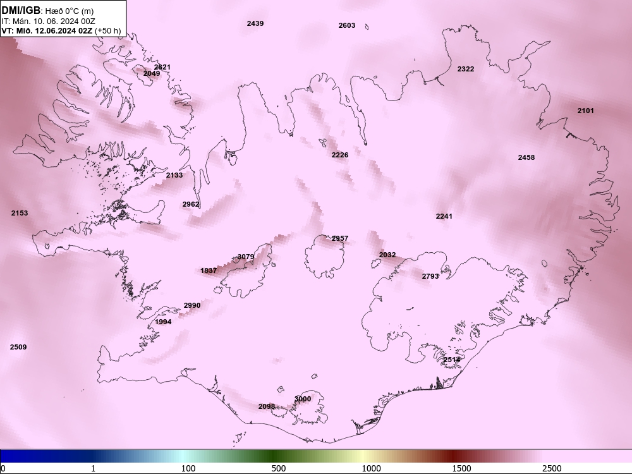The height and width of the screenshot is (474, 632).
Task: Click the 500 label on the color scale
Action: pos(279,468)
